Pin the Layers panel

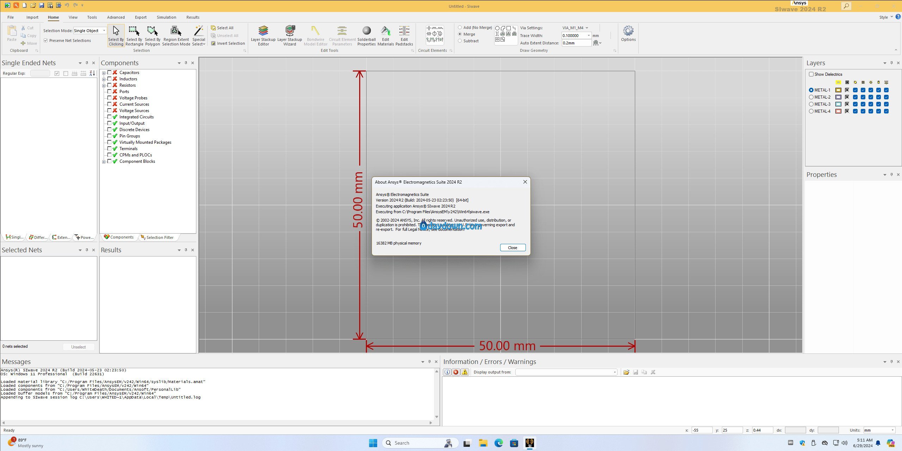891,63
